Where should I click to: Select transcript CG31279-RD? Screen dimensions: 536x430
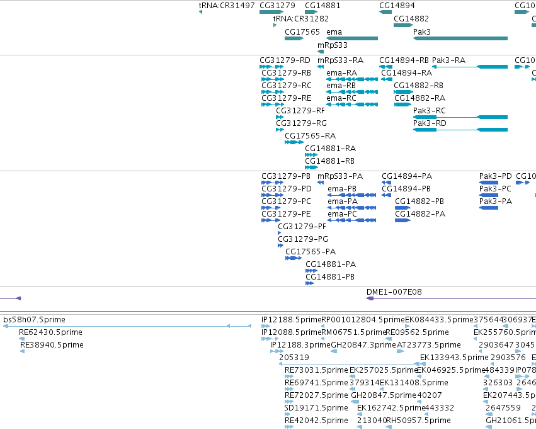click(x=285, y=60)
